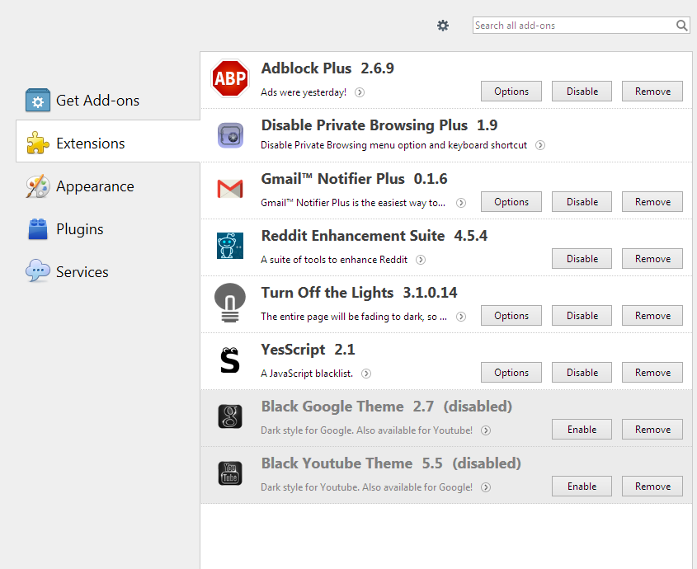Expand more details for Adblock Plus description
697x569 pixels.
tap(360, 92)
